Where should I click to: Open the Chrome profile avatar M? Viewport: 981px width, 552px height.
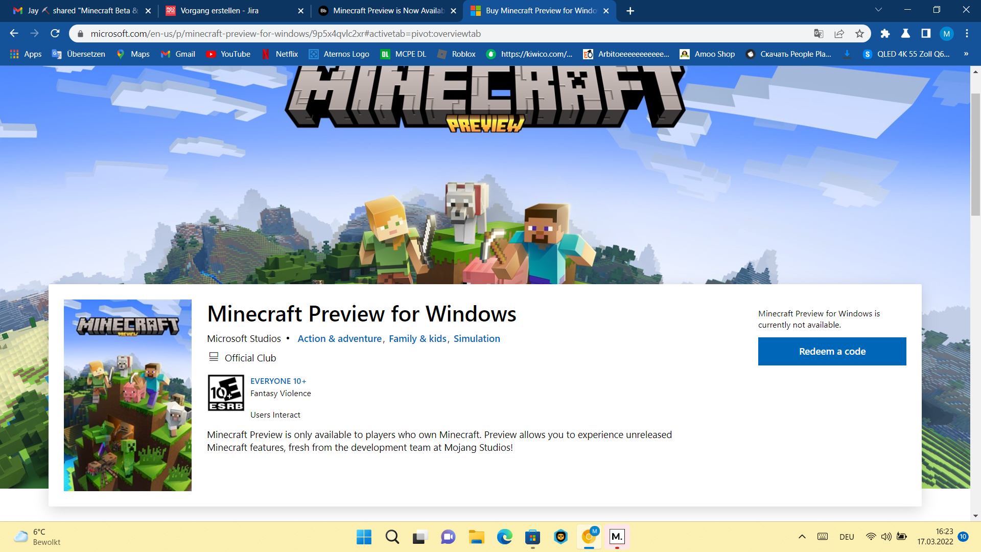pos(946,34)
